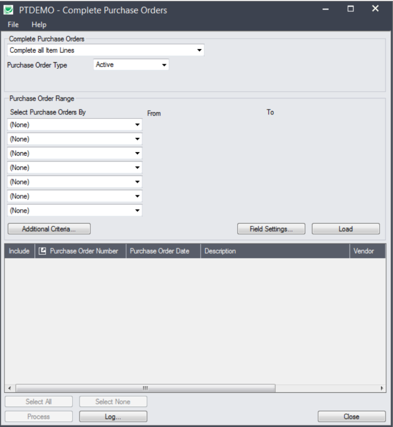The image size is (393, 427).
Task: Click the Select All button
Action: (x=39, y=402)
